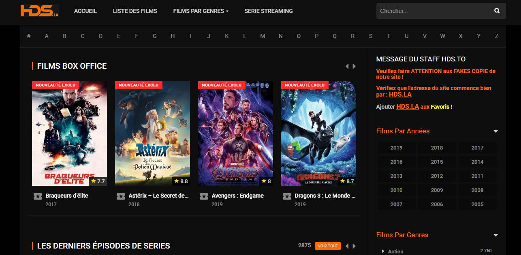Screen dimensions: 521x255
Task: Click the 7.7 star rating badge
Action: pos(98,181)
